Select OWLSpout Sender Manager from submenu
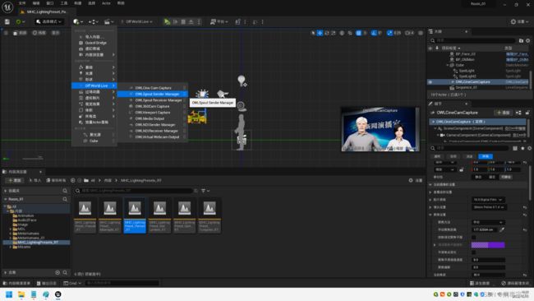 coord(152,94)
